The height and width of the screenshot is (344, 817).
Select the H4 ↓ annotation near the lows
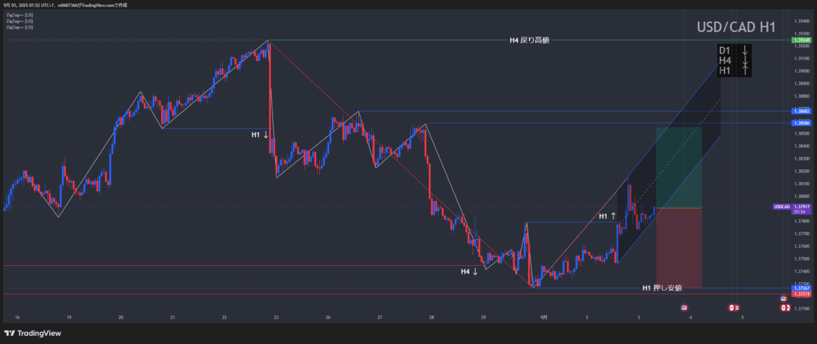pyautogui.click(x=469, y=271)
